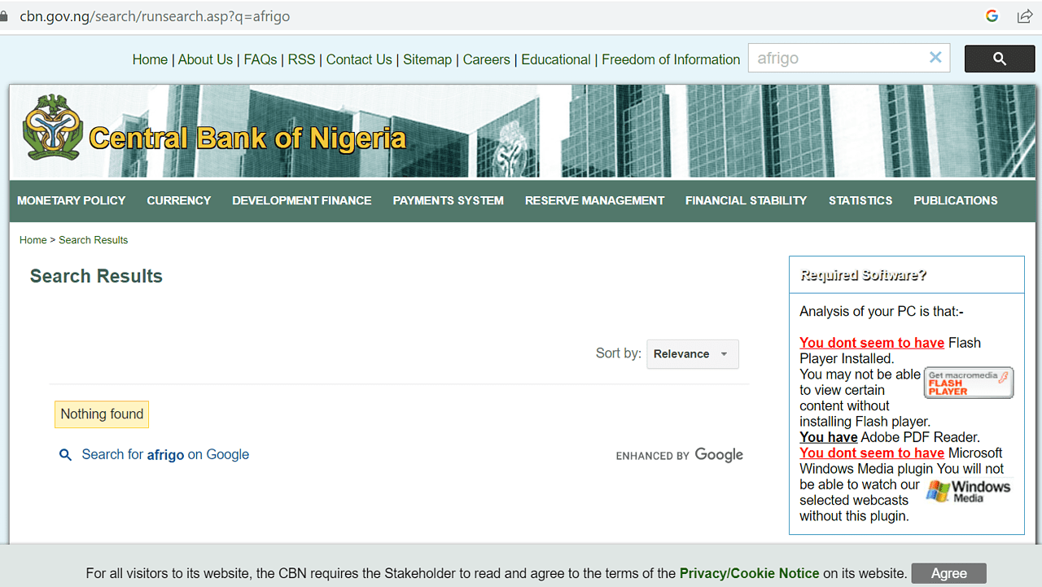This screenshot has height=587, width=1042.
Task: Click the magnifier icon beside Search for afrigo
Action: pyautogui.click(x=66, y=455)
